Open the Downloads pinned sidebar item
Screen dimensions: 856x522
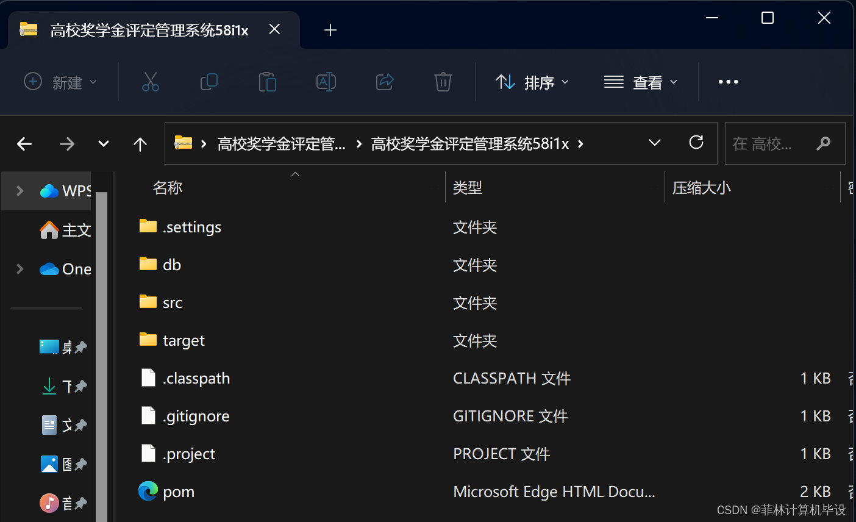[63, 386]
